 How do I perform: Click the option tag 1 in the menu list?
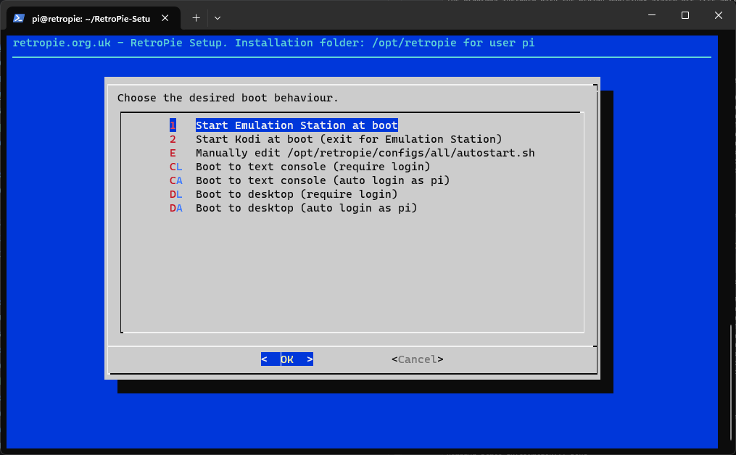coord(173,125)
